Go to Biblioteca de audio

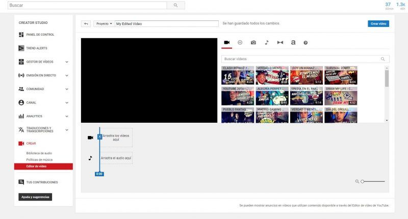pos(39,153)
